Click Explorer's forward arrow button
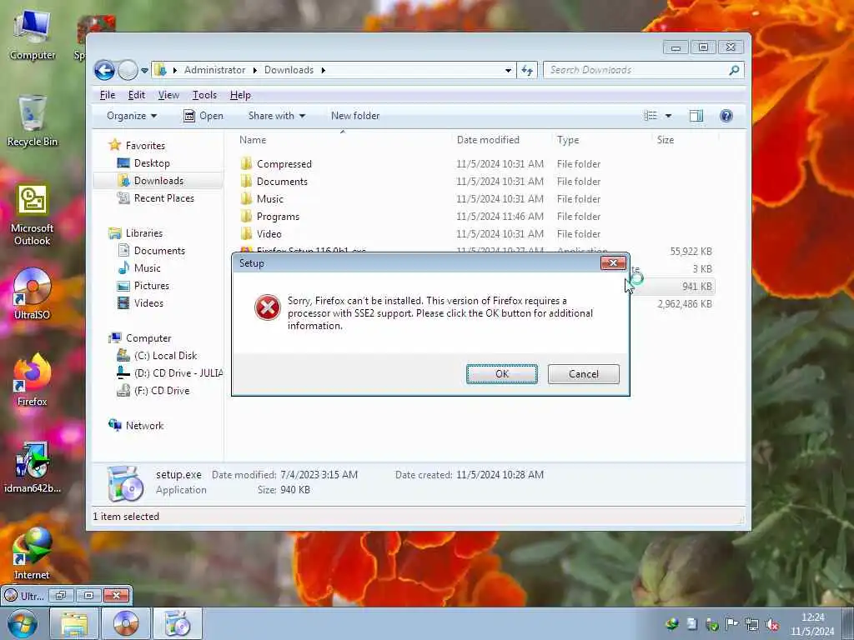Image resolution: width=854 pixels, height=640 pixels. pos(128,70)
